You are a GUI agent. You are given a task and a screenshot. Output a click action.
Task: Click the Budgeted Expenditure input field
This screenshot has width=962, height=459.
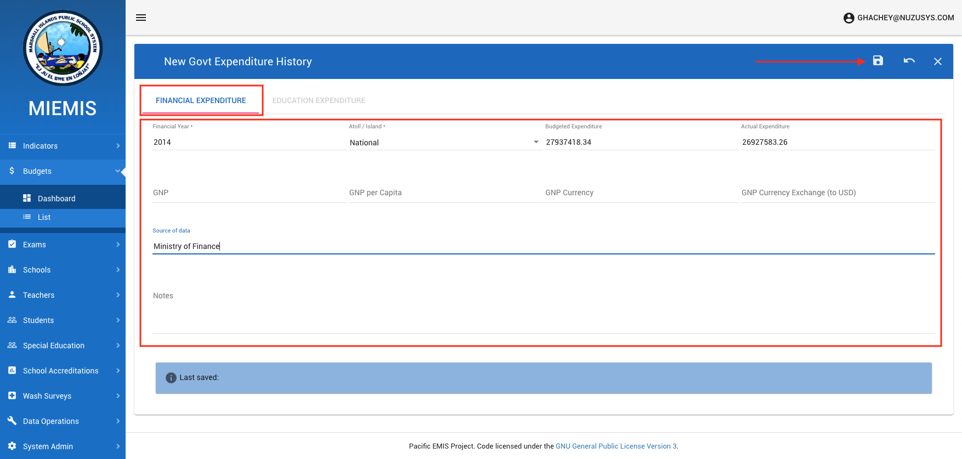tap(641, 143)
